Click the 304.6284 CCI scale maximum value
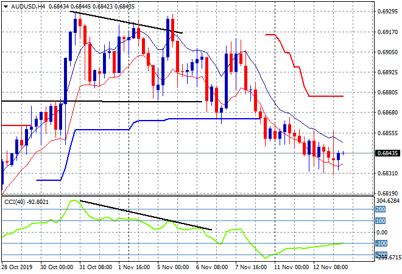 (x=387, y=200)
